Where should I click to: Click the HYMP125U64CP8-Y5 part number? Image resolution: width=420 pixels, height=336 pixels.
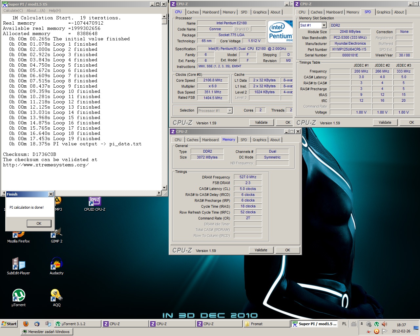[x=350, y=49]
